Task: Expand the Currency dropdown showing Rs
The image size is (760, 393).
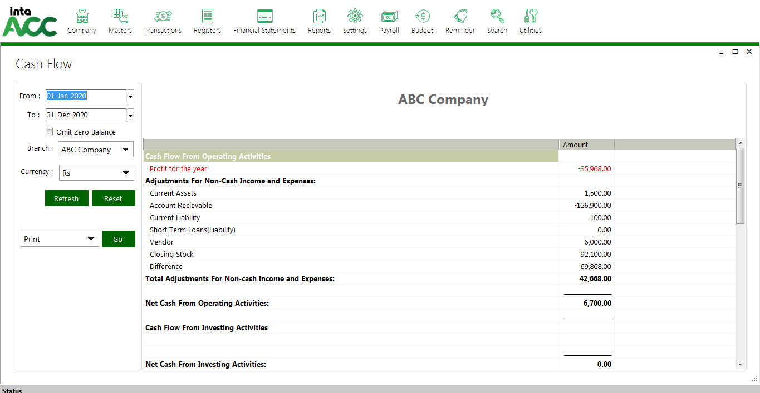Action: (96, 173)
